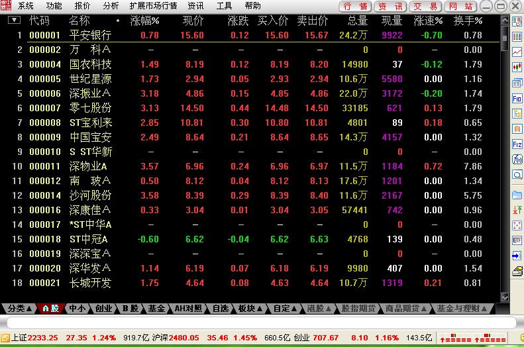
Task: Expand the 分类 category tab menu
Action: click(x=20, y=309)
